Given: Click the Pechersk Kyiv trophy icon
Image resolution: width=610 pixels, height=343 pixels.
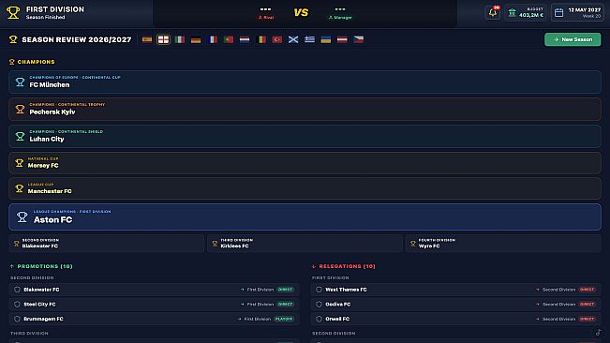Looking at the screenshot, I should point(21,110).
